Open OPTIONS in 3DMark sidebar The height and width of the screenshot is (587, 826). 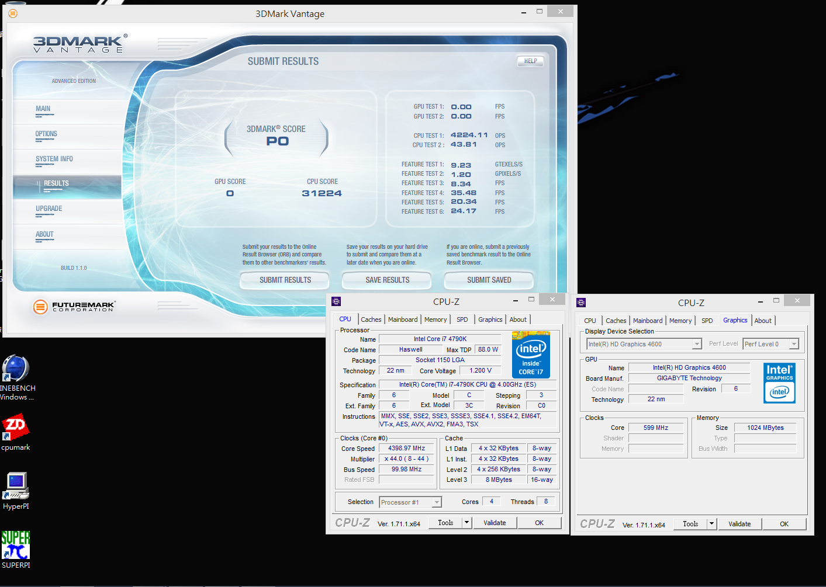67,136
